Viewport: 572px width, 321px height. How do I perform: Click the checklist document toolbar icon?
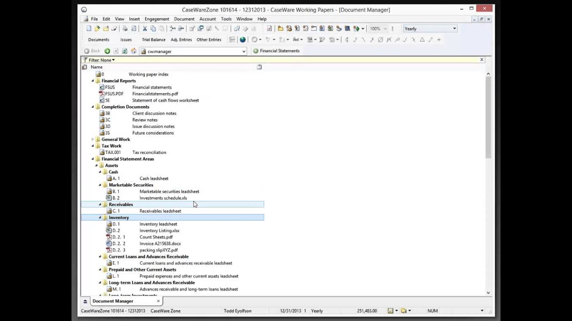point(269,29)
